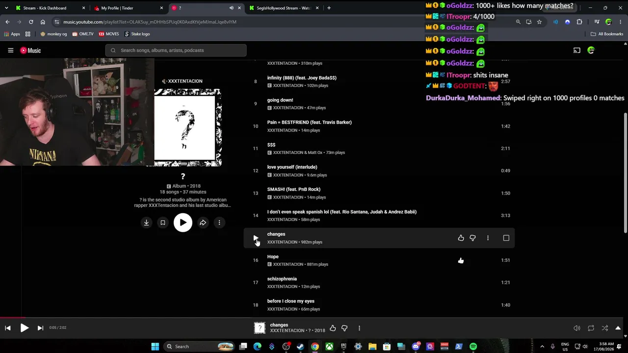
Task: Go to YouTube Music home via logo
Action: click(x=30, y=50)
